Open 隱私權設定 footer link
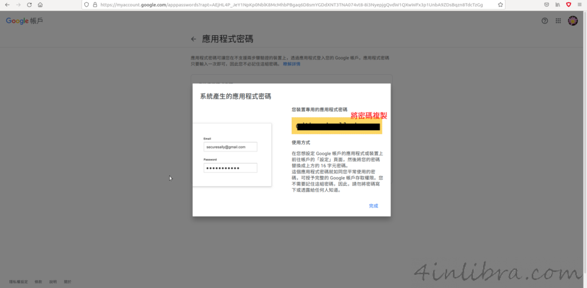587x288 pixels. coord(18,282)
